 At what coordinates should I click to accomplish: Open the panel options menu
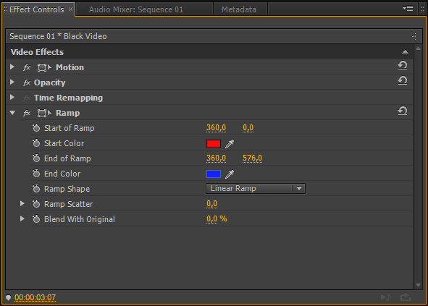pyautogui.click(x=408, y=9)
